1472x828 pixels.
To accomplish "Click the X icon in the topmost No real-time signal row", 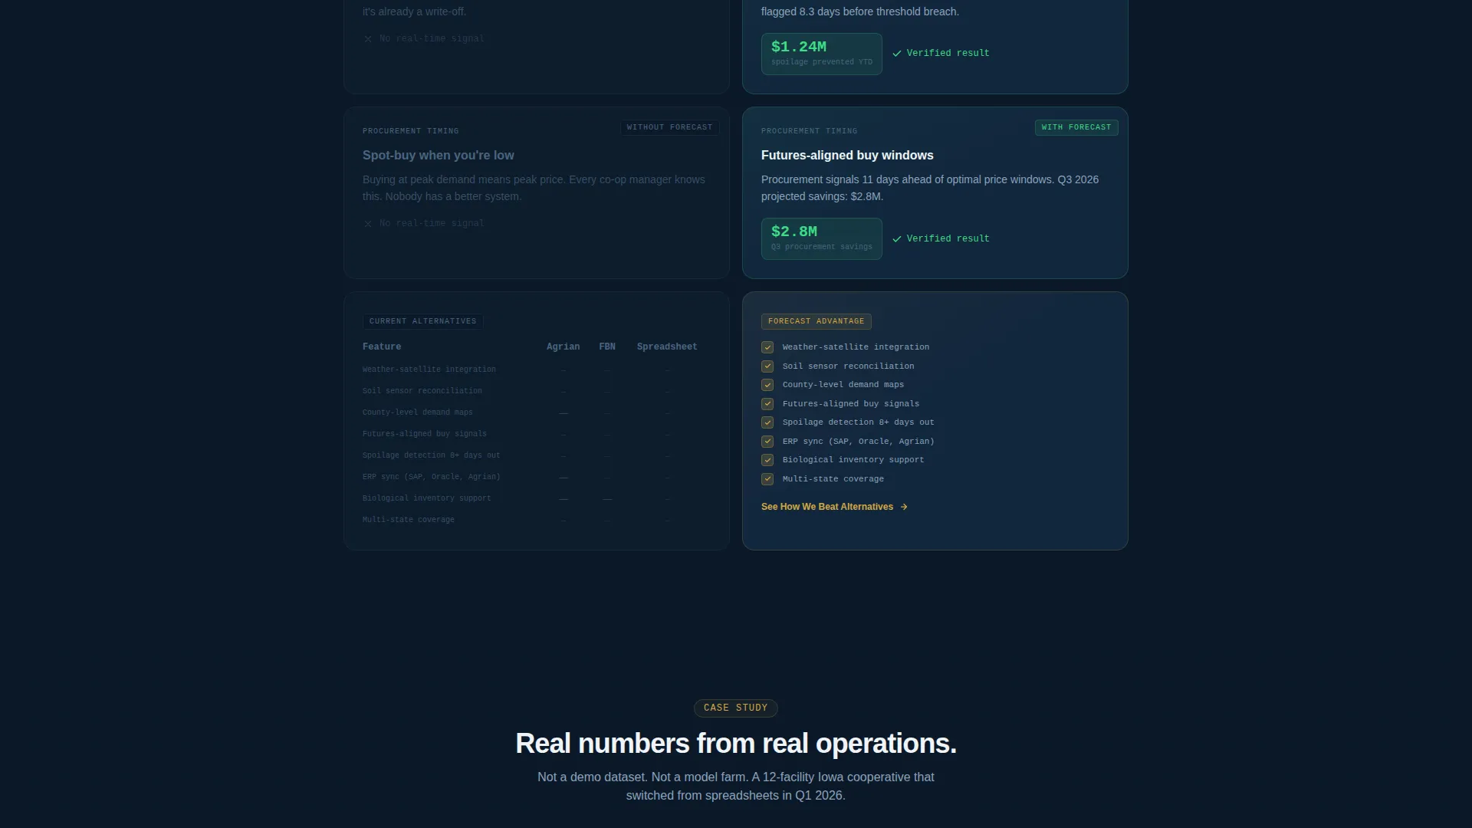I will coord(368,39).
